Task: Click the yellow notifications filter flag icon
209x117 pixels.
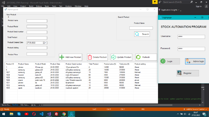Action: [x=155, y=2]
